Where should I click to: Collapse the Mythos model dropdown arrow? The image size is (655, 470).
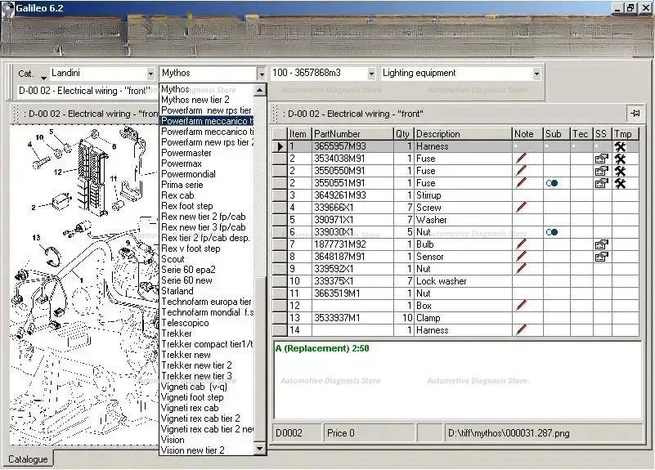[x=261, y=74]
